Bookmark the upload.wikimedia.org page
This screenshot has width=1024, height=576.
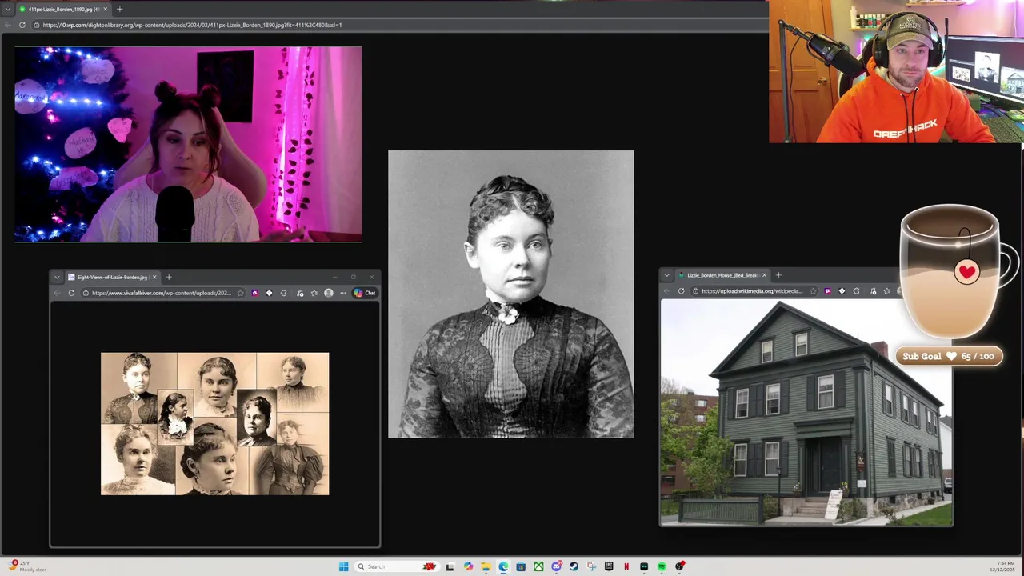pos(813,291)
